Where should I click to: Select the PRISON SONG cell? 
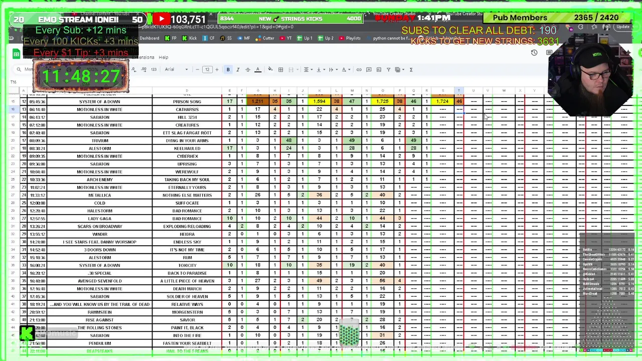[x=187, y=101]
